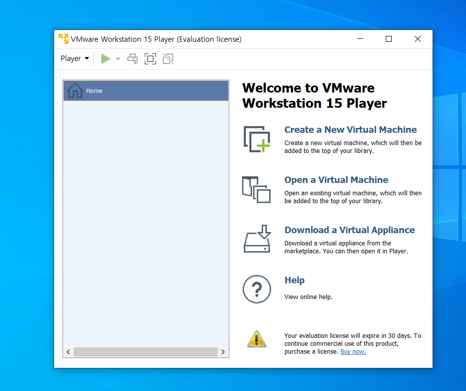Click the download appliance drive icon
The image size is (466, 391).
click(257, 239)
